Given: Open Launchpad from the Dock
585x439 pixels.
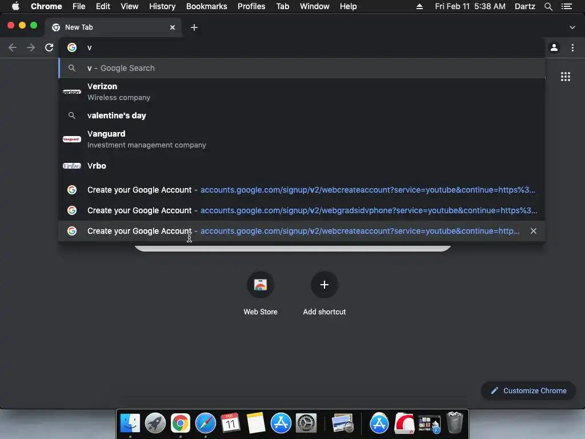Looking at the screenshot, I should [x=155, y=424].
